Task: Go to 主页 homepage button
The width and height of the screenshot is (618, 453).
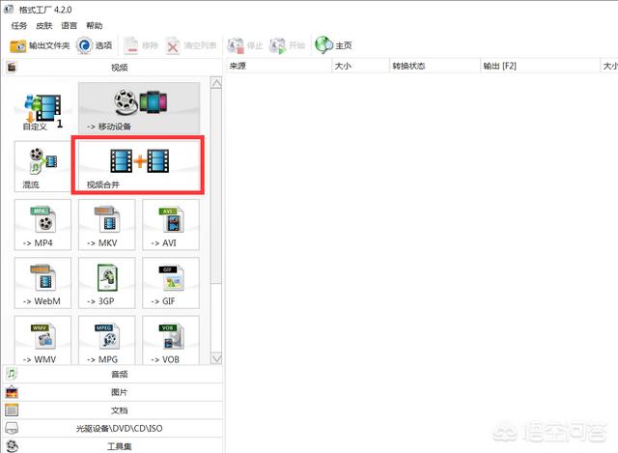Action: click(334, 45)
